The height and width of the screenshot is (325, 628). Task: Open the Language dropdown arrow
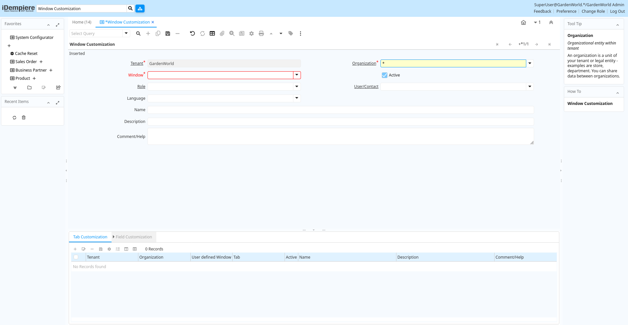[x=297, y=98]
